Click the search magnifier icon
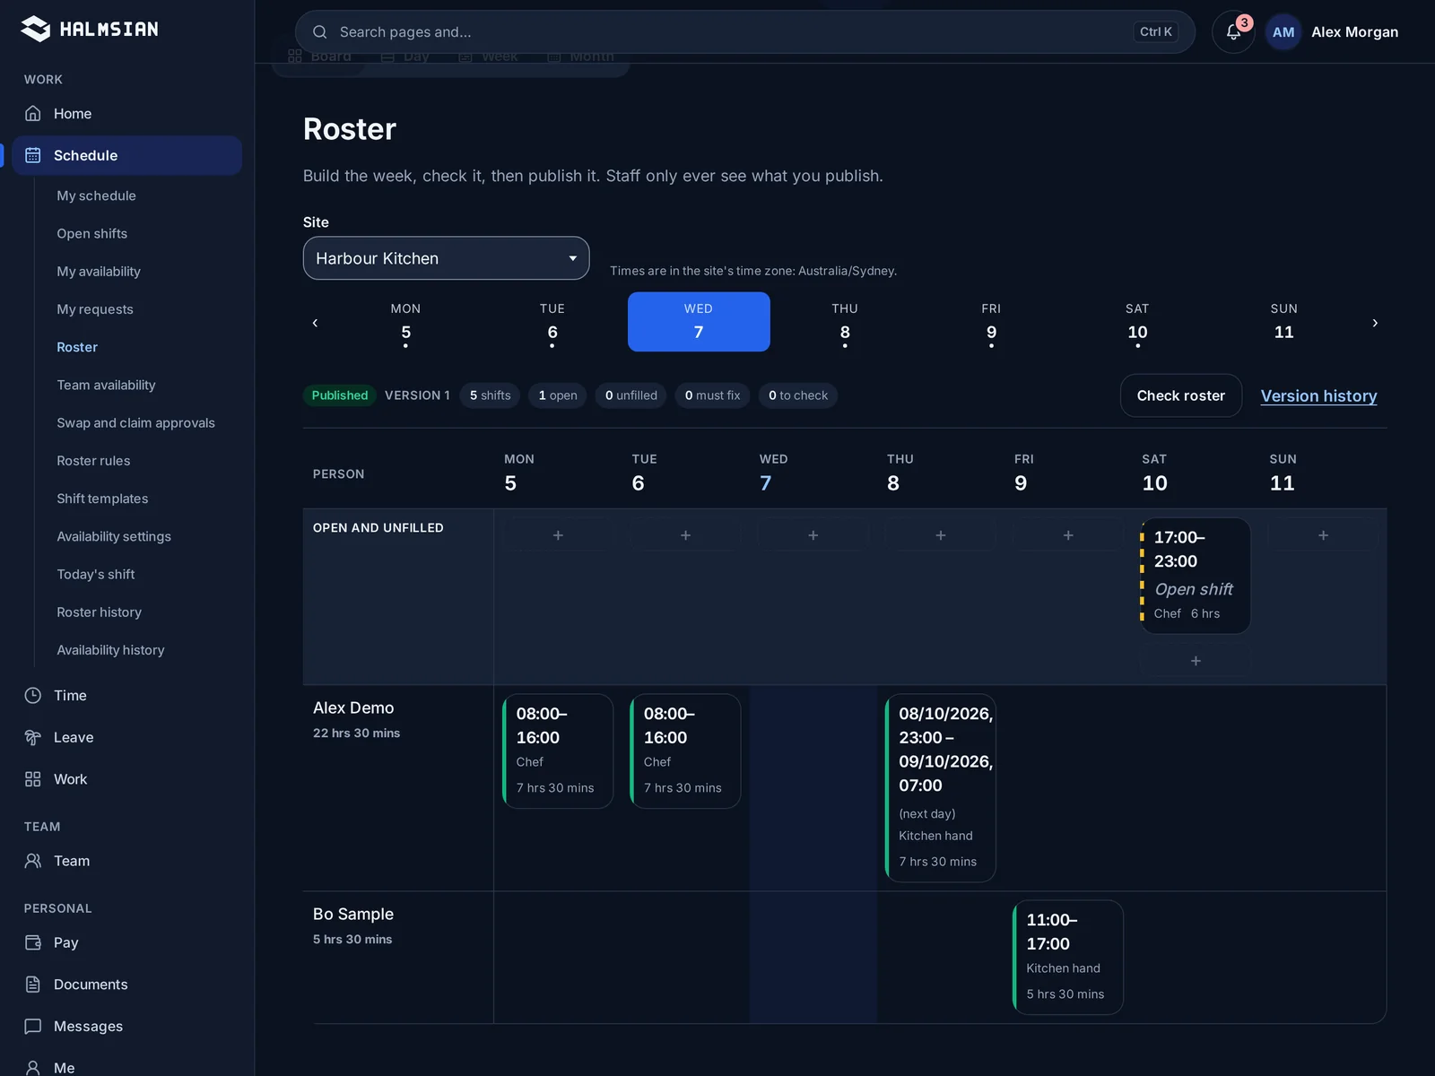Viewport: 1435px width, 1076px height. pos(319,32)
